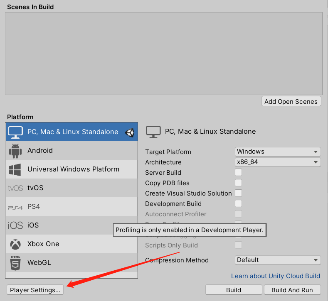Open the Compression Method dropdown
Image resolution: width=328 pixels, height=301 pixels.
[x=278, y=260]
